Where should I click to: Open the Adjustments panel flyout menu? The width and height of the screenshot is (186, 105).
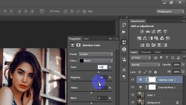[x=184, y=21]
